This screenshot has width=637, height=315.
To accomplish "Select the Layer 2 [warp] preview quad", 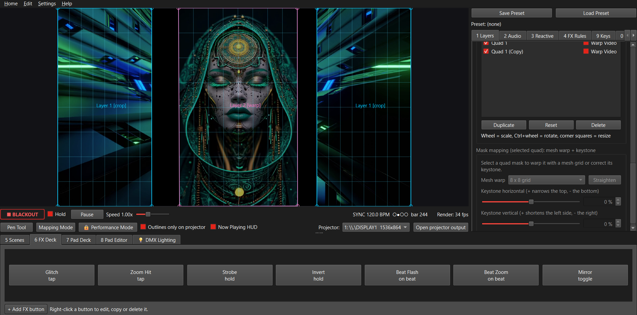I will (x=238, y=107).
